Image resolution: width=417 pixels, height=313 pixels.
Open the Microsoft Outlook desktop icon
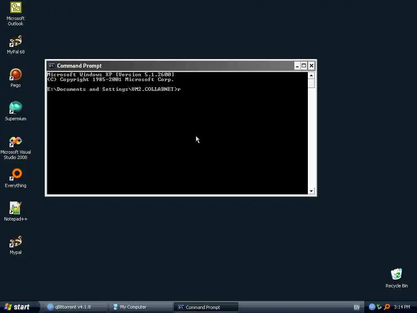15,13
